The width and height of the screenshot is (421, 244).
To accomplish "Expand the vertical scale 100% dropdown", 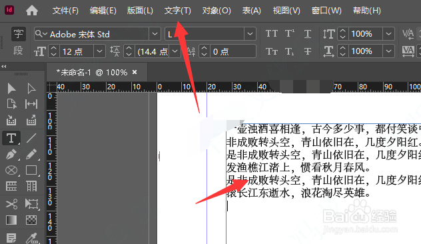I will pos(388,34).
